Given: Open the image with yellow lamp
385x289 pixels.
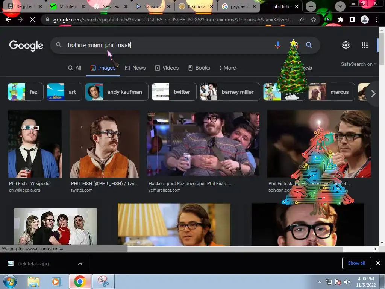Looking at the screenshot, I should 174,225.
